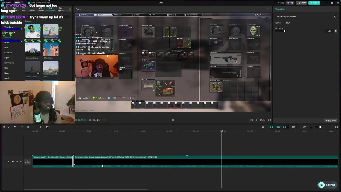Toggle clip linkage

[285, 127]
